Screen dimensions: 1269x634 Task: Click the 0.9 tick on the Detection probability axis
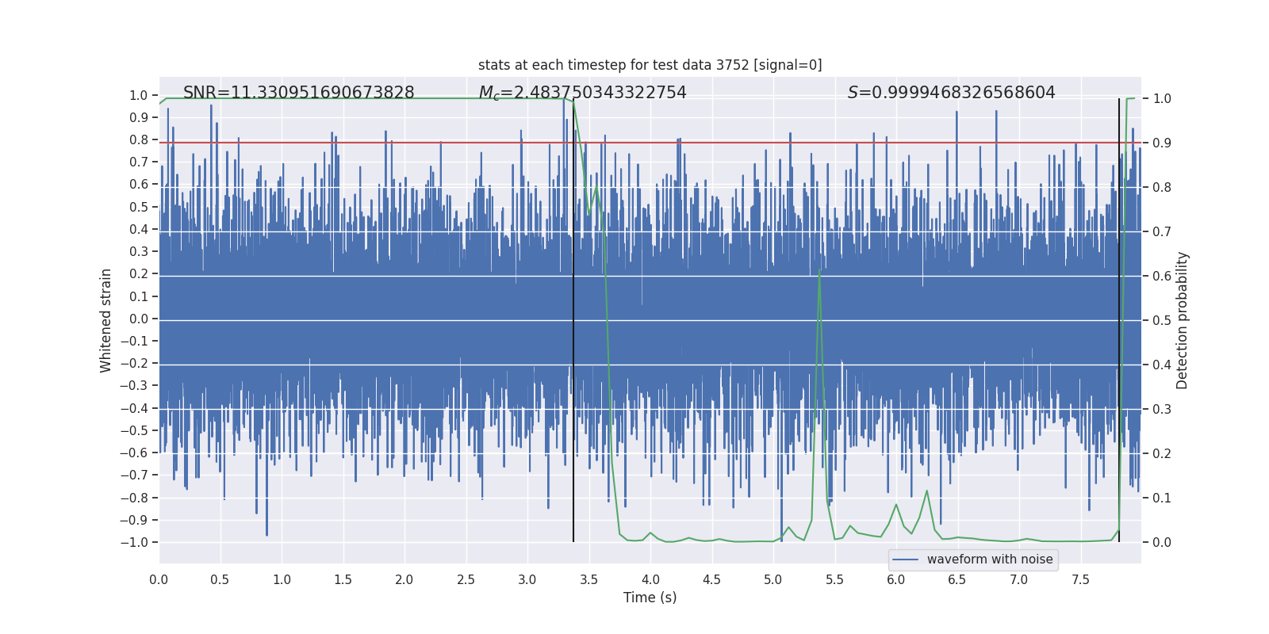coord(1162,143)
